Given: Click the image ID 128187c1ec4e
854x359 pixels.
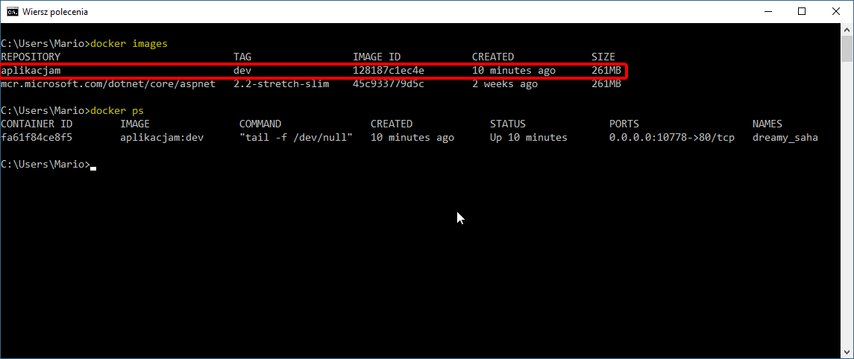Looking at the screenshot, I should [x=389, y=71].
